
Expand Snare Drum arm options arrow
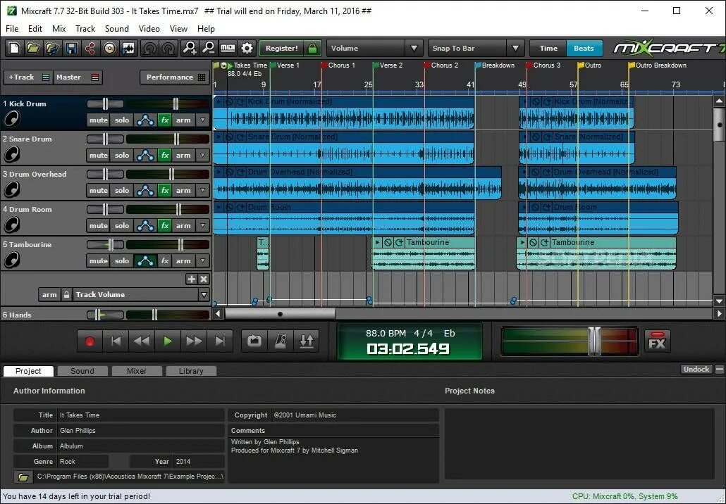click(202, 156)
